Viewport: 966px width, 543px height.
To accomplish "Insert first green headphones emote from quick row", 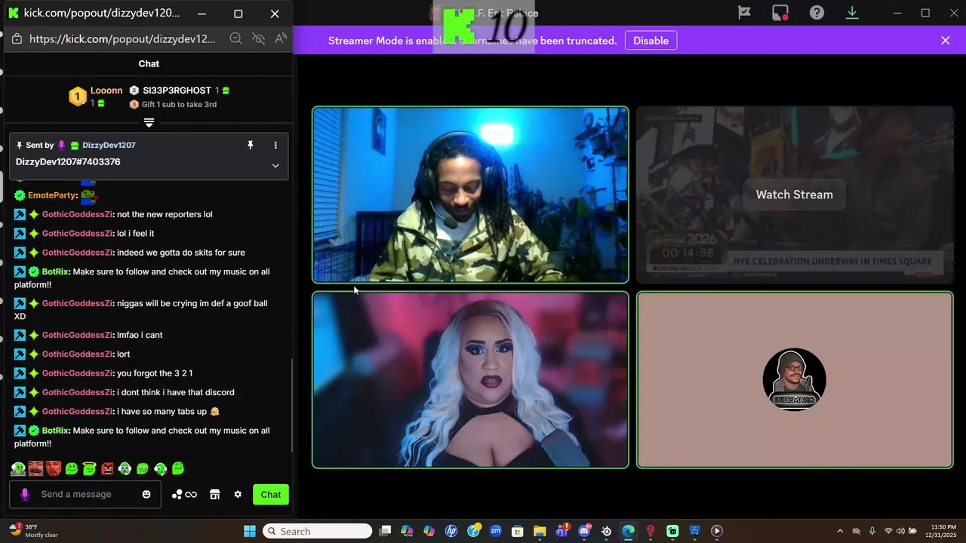I will coord(18,468).
